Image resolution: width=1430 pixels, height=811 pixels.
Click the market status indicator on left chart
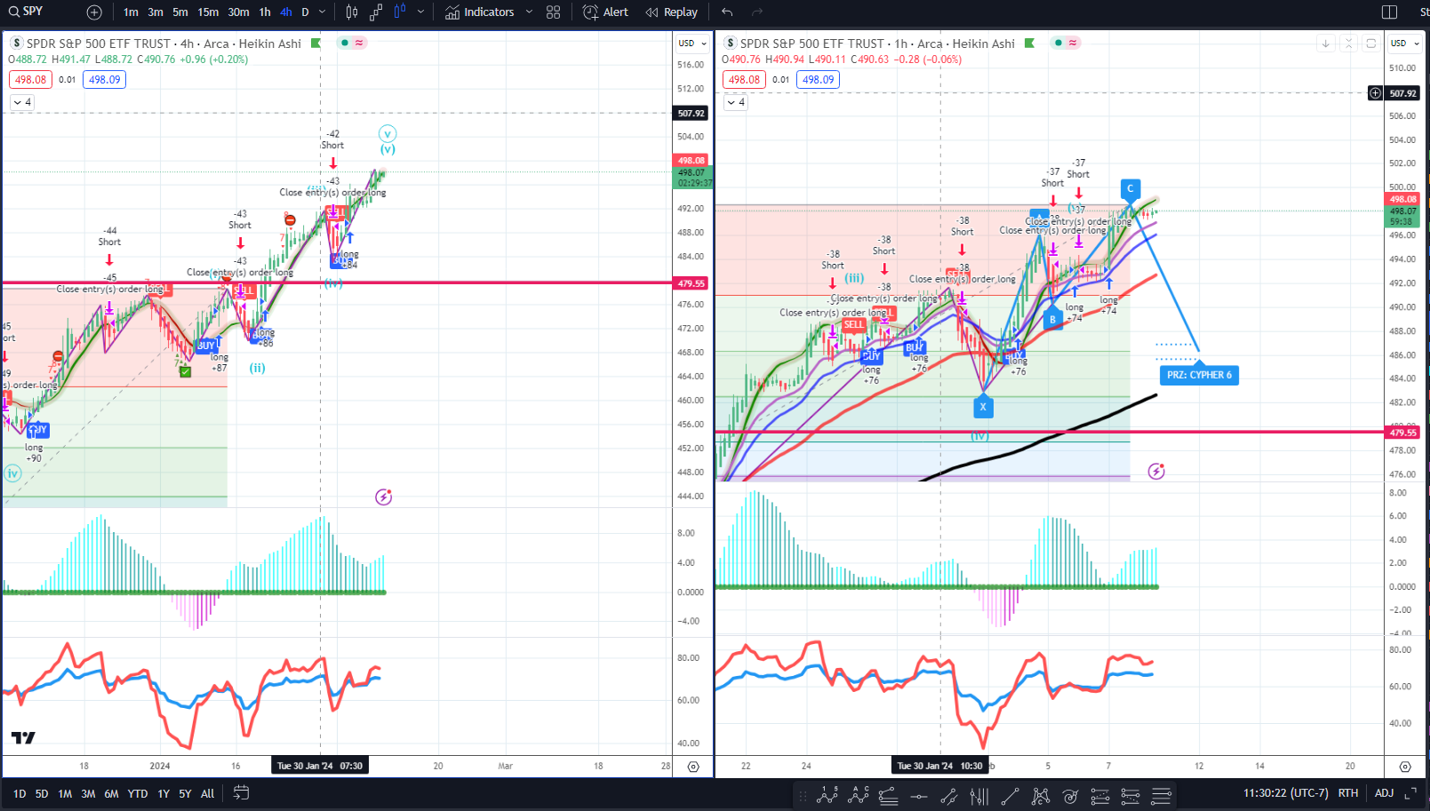[x=344, y=43]
